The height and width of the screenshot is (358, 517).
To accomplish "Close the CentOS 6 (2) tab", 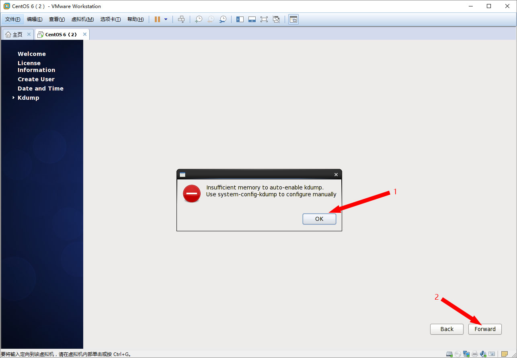I will pos(84,35).
